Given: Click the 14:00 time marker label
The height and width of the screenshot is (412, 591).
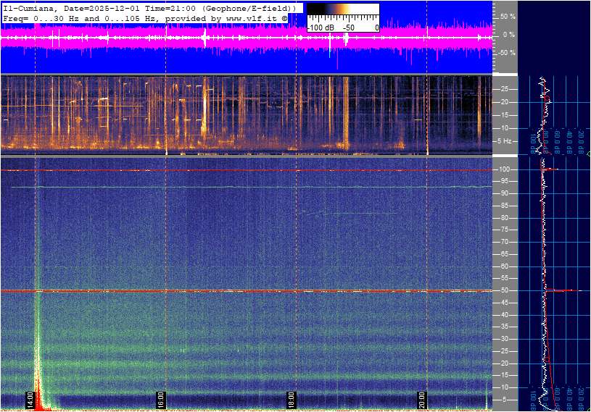Looking at the screenshot, I should point(30,400).
